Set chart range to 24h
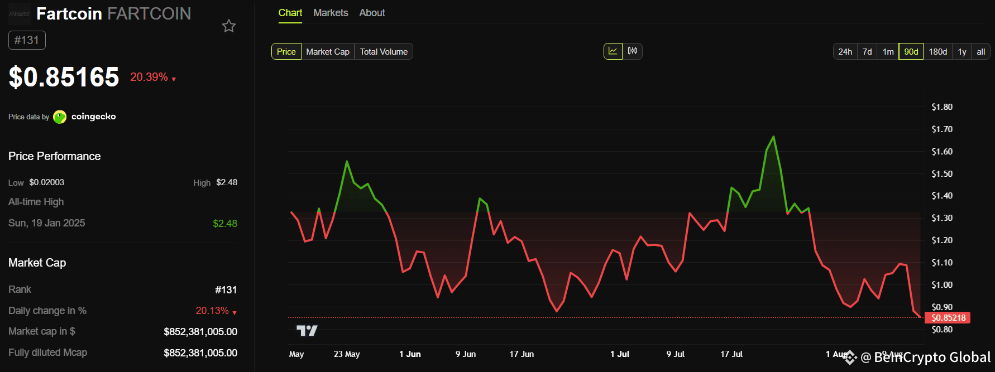Viewport: 995px width, 372px height. click(x=845, y=51)
